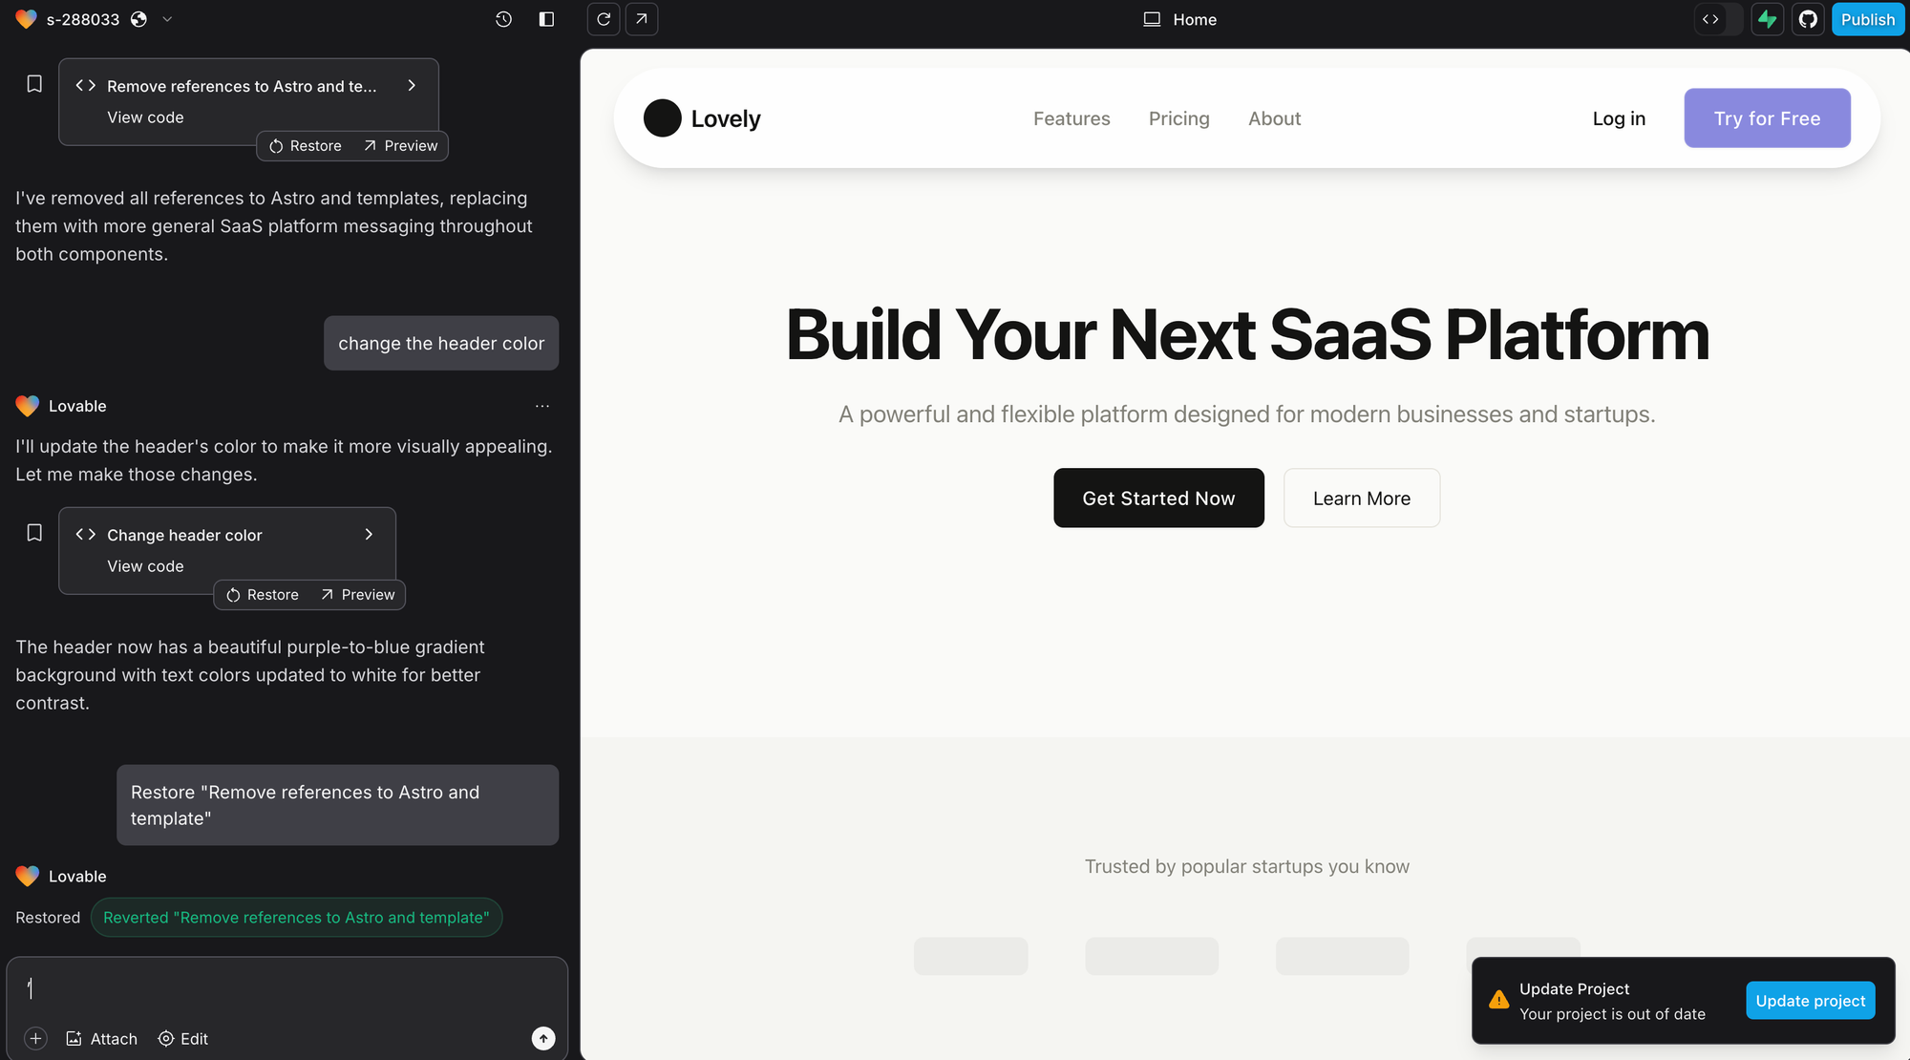1910x1060 pixels.
Task: Focus the chat message input field
Action: click(286, 989)
